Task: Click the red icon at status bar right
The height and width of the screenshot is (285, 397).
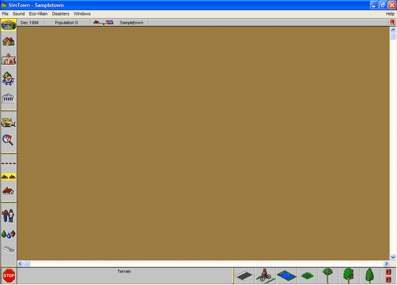Action: (x=392, y=22)
